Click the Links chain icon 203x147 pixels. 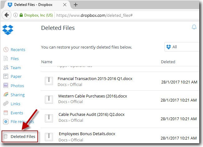6,104
